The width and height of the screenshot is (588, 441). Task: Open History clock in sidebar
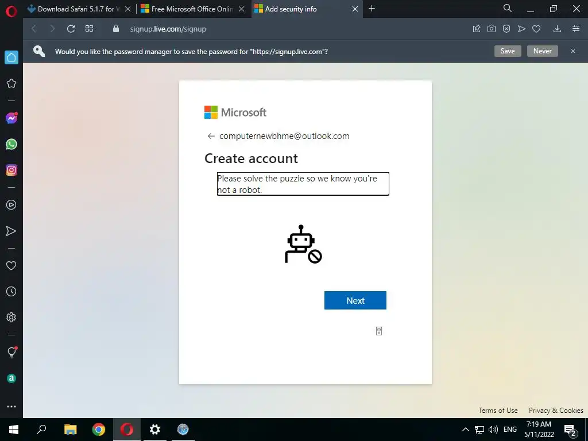pyautogui.click(x=11, y=291)
